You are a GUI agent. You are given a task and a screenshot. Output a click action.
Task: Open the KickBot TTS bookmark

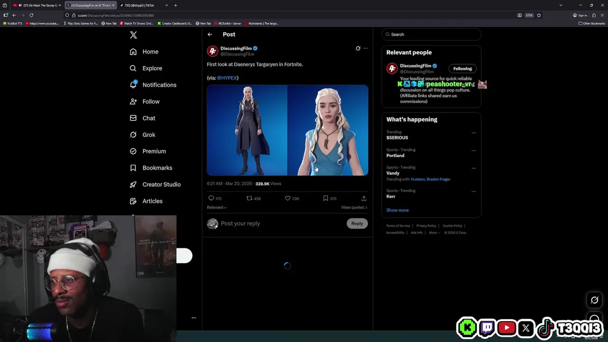point(13,23)
